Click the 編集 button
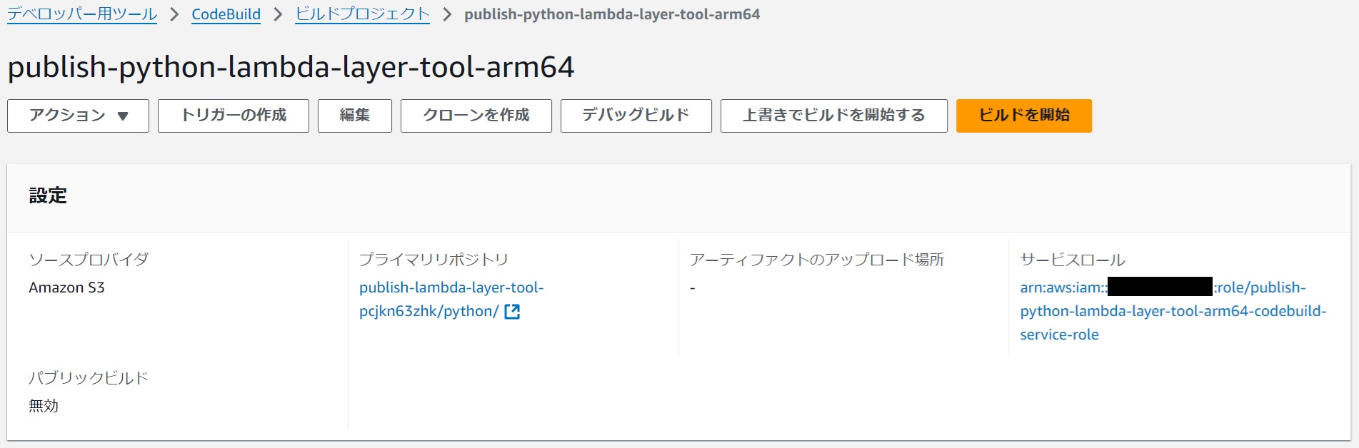This screenshot has width=1359, height=448. click(x=355, y=116)
